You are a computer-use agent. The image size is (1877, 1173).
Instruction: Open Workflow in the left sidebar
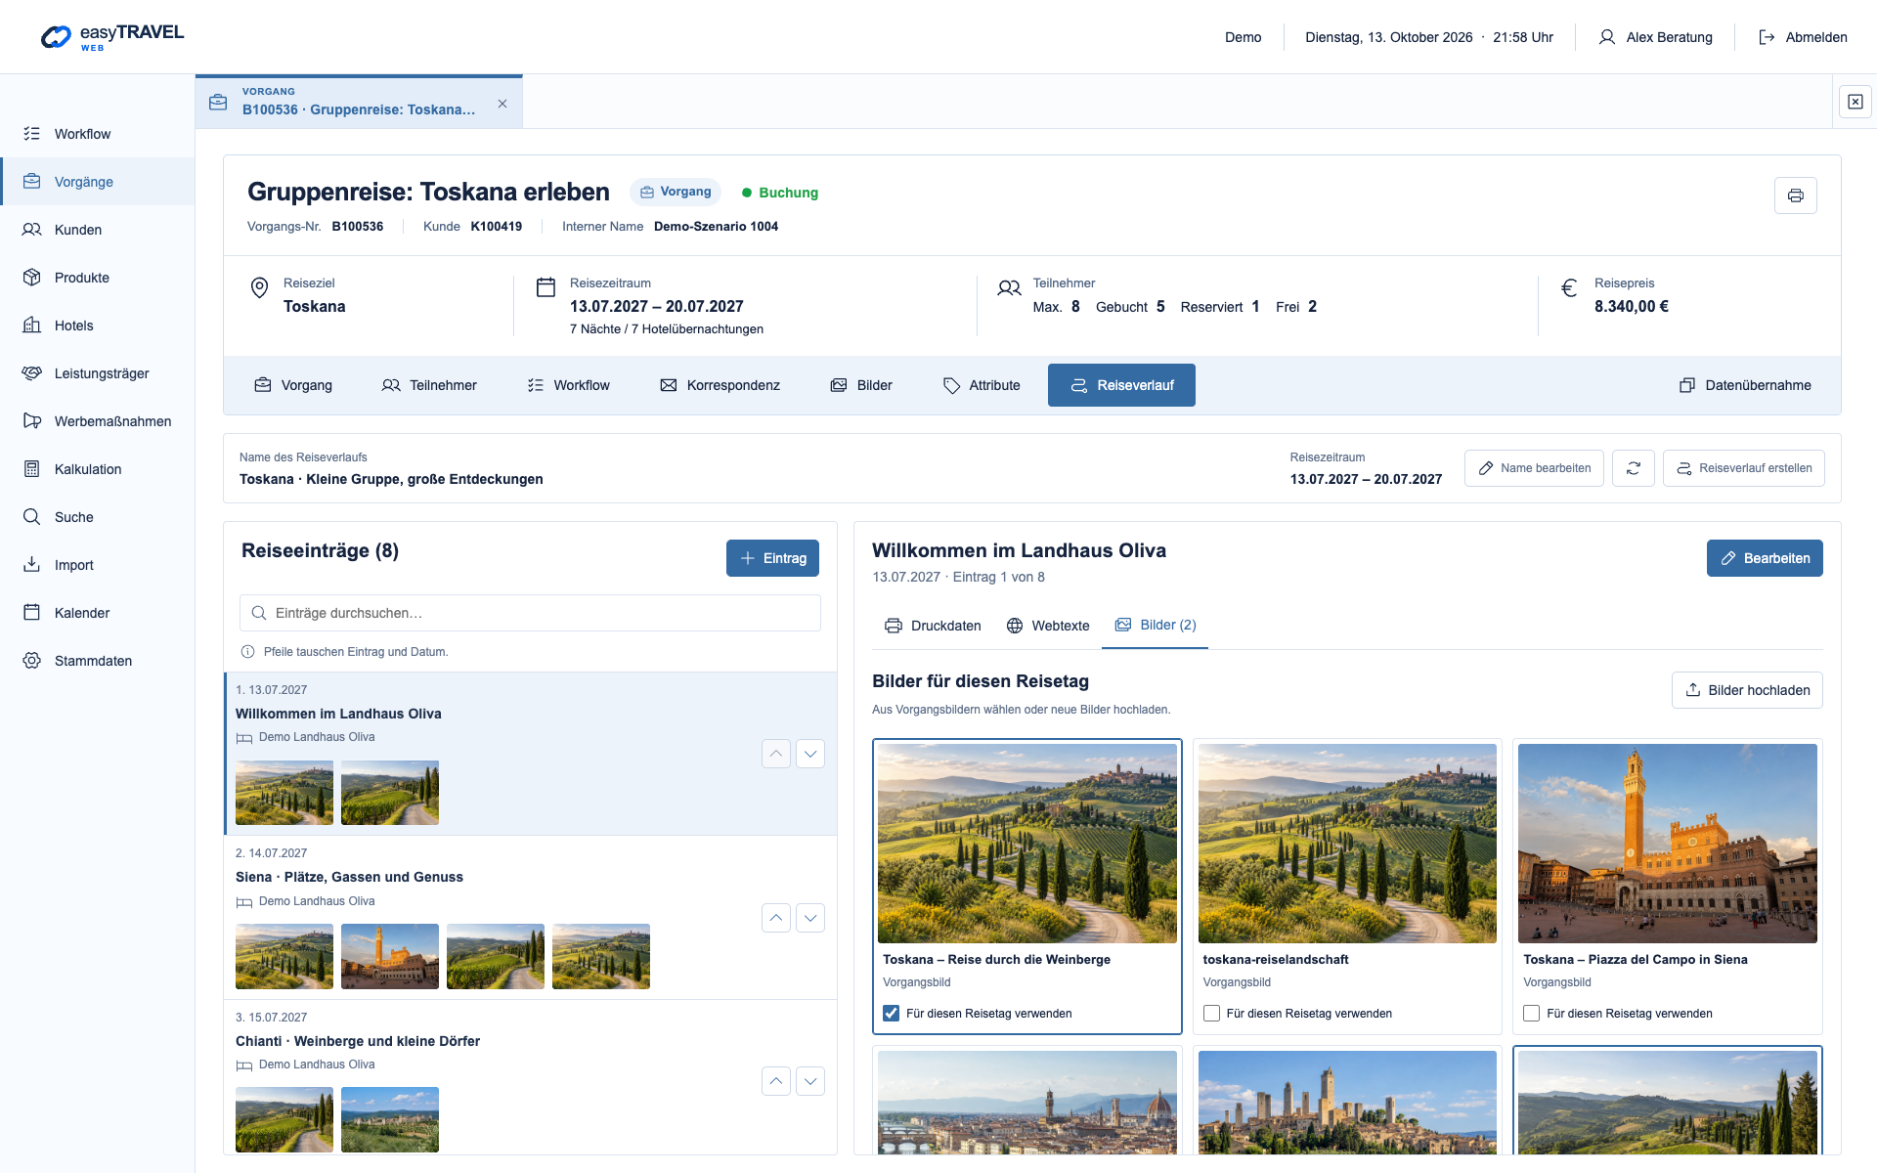click(98, 134)
